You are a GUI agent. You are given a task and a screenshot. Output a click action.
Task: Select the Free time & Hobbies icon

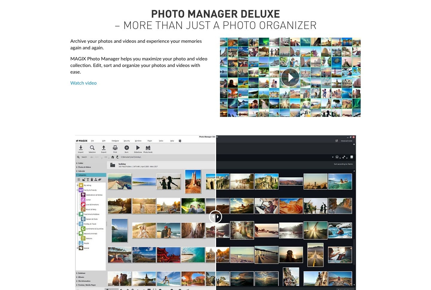(x=81, y=214)
